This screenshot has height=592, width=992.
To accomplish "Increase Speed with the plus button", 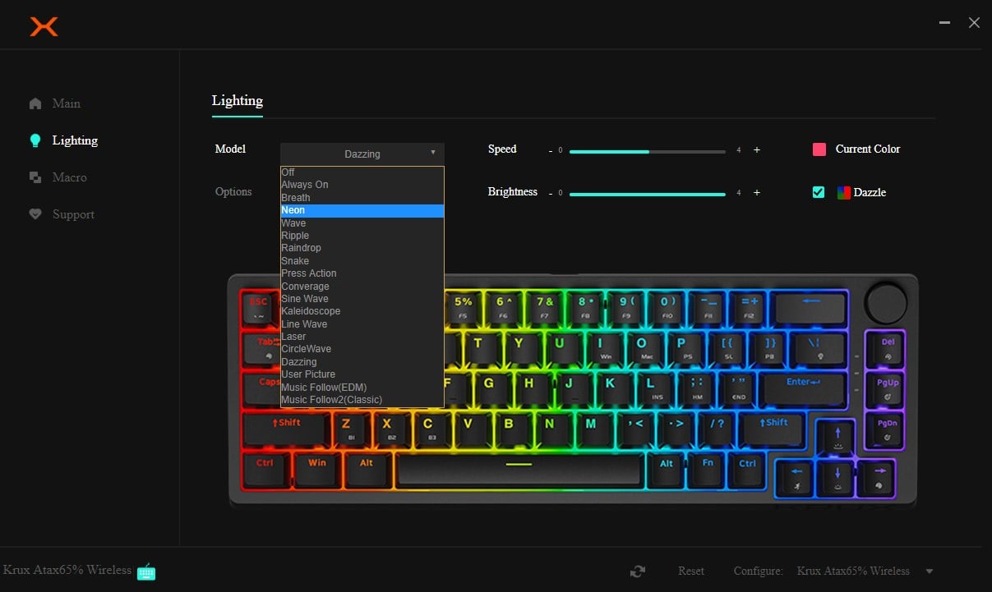I will [757, 150].
